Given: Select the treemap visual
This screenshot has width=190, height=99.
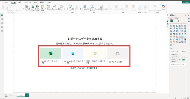Looking at the screenshot, I should click(x=171, y=34).
